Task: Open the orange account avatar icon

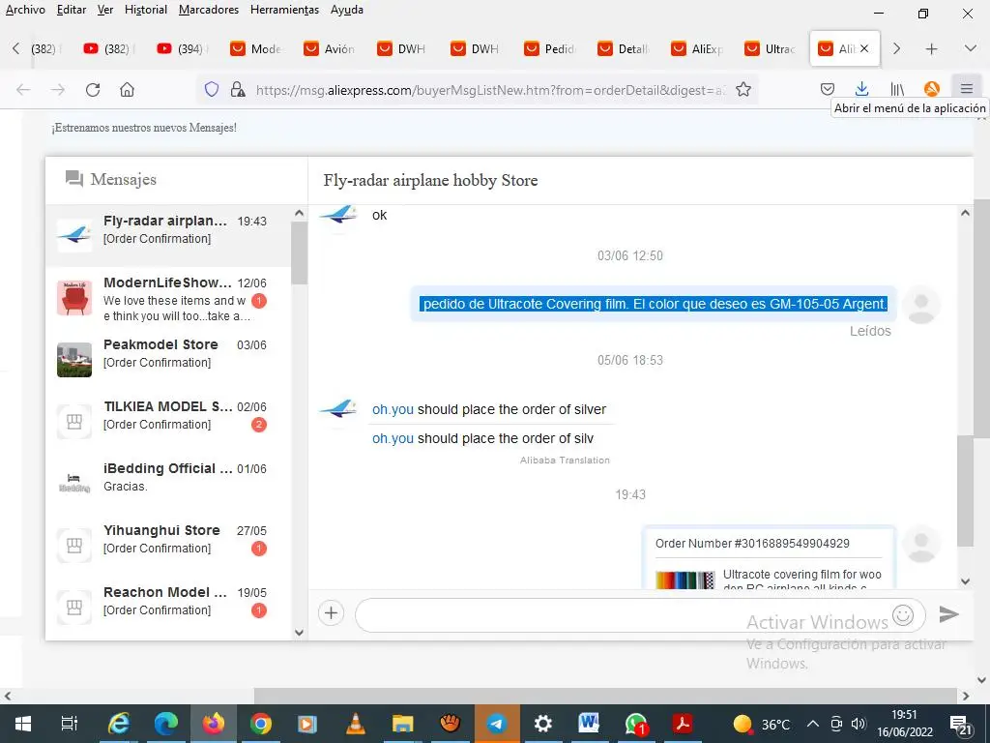Action: 932,89
